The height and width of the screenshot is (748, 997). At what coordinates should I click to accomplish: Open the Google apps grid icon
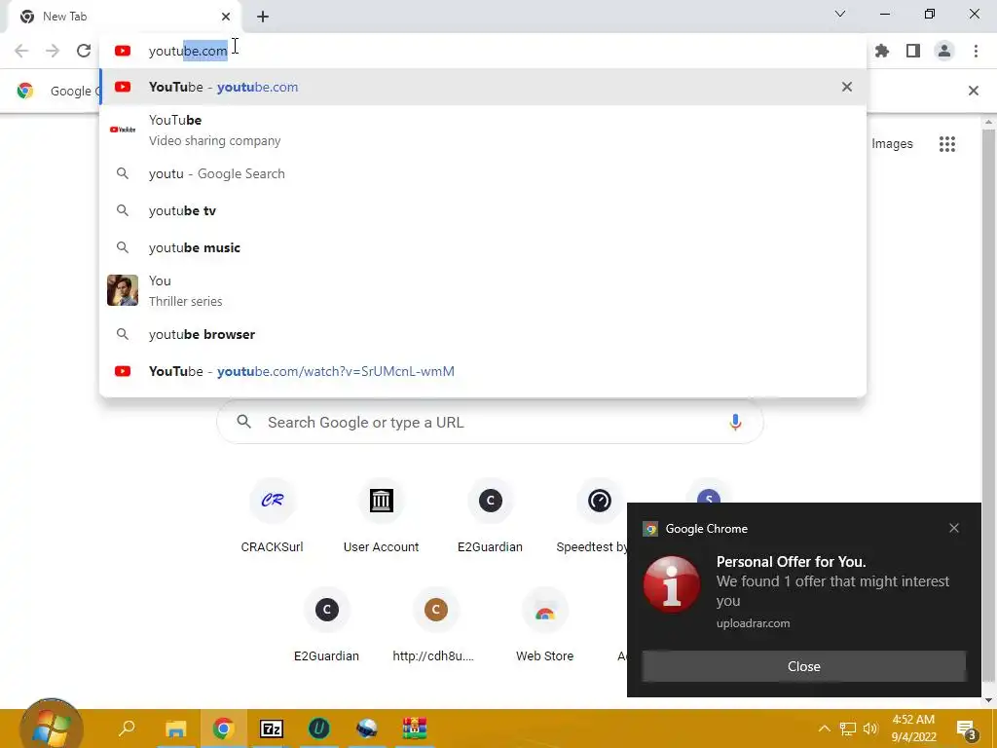946,144
